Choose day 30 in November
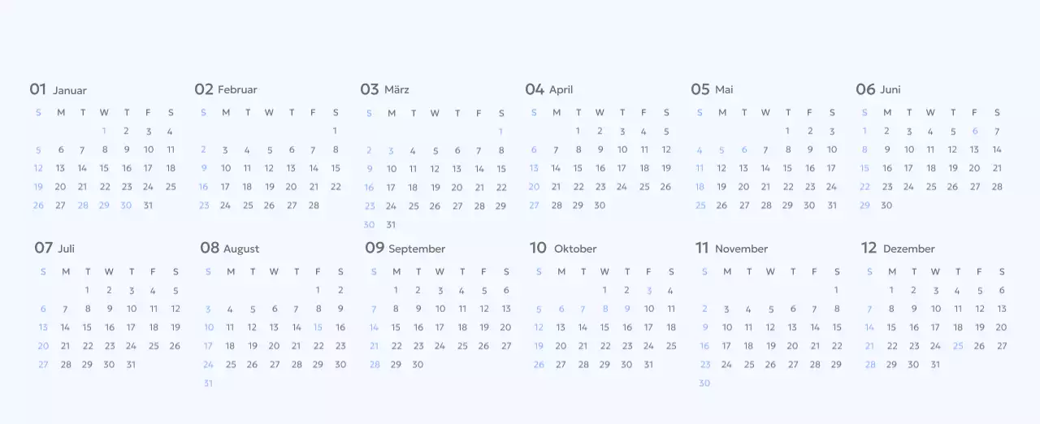 click(x=704, y=383)
